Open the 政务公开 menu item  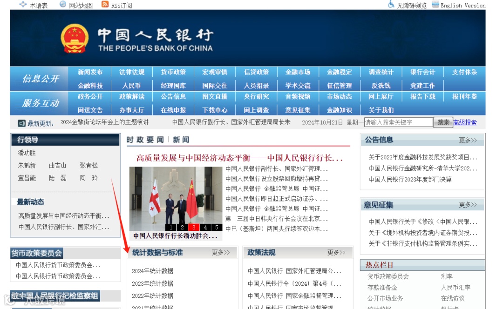[90, 96]
